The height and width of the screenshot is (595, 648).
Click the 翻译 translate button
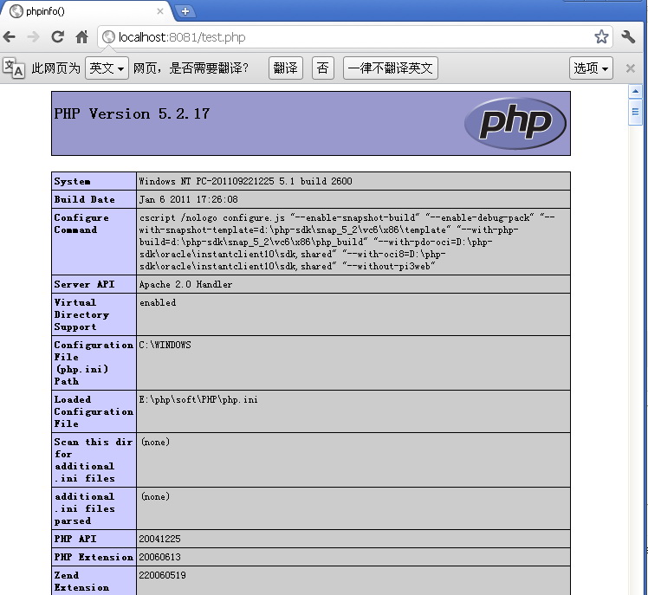click(x=286, y=68)
